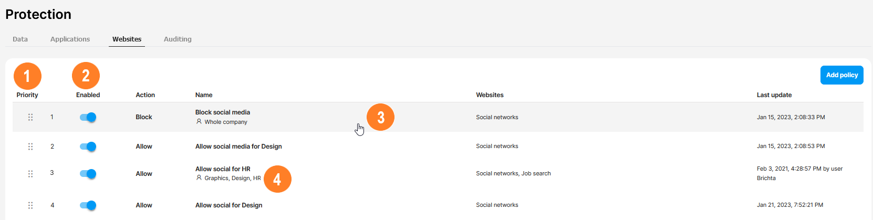Open the Applications tab
The width and height of the screenshot is (873, 220).
click(70, 39)
